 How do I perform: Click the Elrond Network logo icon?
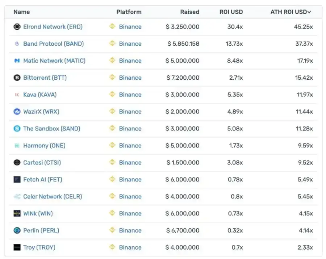point(17,26)
